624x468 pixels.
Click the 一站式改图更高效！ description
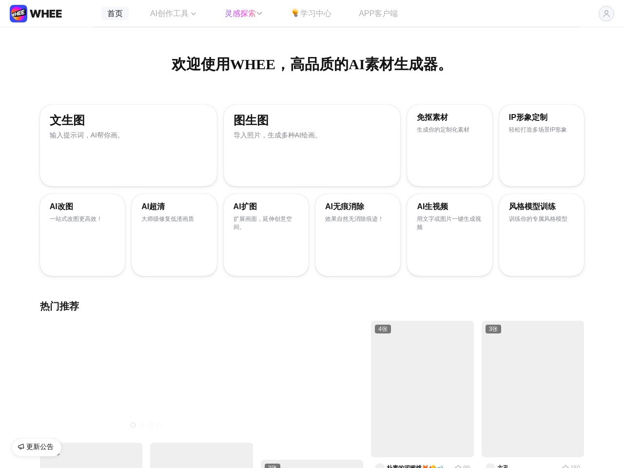(76, 219)
